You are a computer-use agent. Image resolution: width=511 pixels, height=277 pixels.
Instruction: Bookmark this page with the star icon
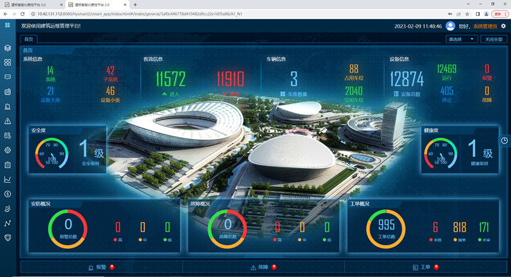click(x=468, y=13)
